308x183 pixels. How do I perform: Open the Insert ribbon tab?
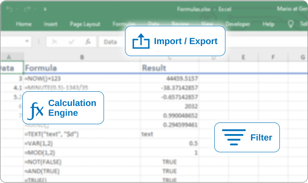[50, 24]
